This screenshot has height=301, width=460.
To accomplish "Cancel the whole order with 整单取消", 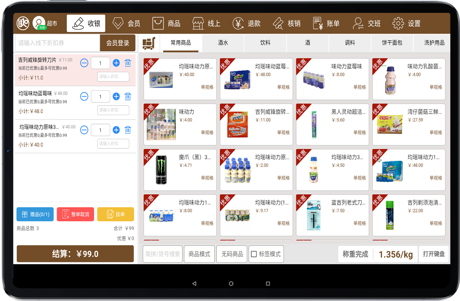I will (76, 214).
